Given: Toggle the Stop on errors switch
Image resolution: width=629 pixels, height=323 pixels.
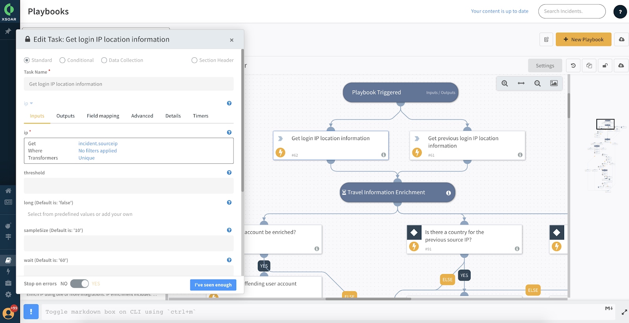Looking at the screenshot, I should coord(79,283).
